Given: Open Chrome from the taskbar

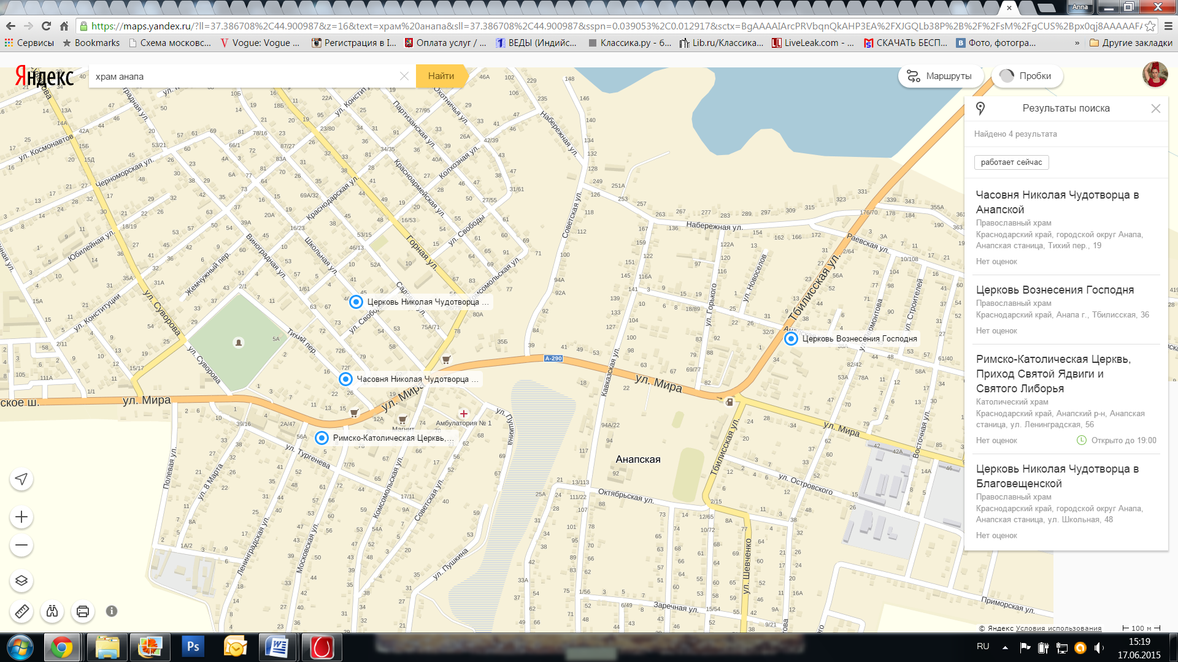Looking at the screenshot, I should click(x=61, y=647).
